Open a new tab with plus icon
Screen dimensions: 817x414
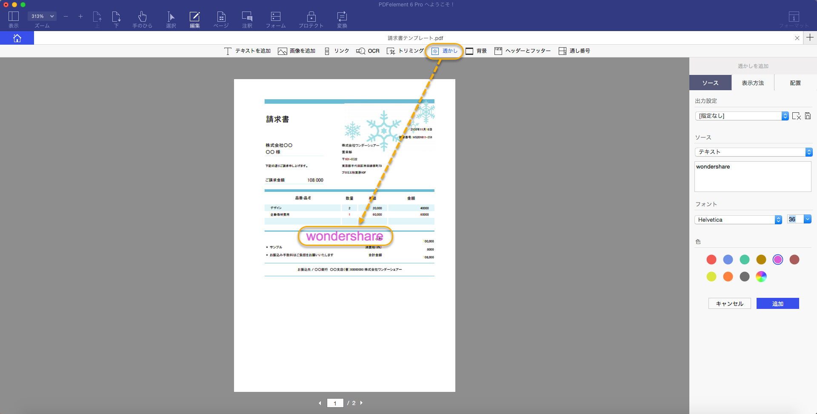click(810, 37)
